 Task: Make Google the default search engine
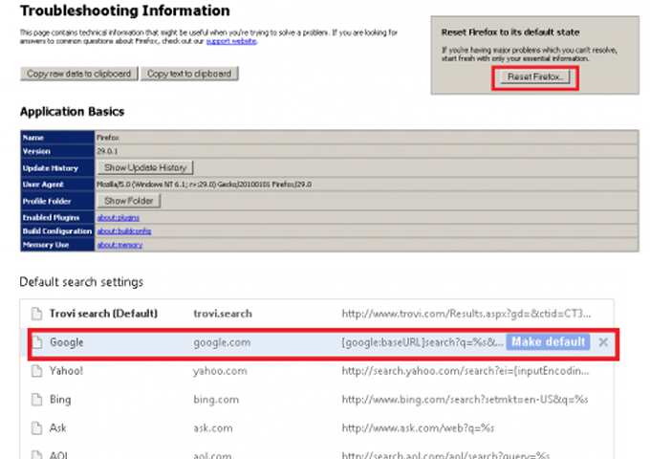(x=548, y=342)
